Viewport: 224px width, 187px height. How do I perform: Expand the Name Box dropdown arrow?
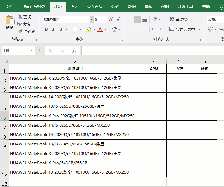31,50
